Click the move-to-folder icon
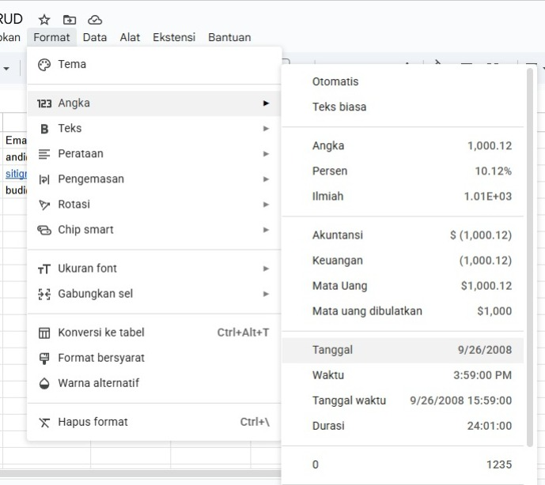The image size is (545, 485). [x=70, y=19]
